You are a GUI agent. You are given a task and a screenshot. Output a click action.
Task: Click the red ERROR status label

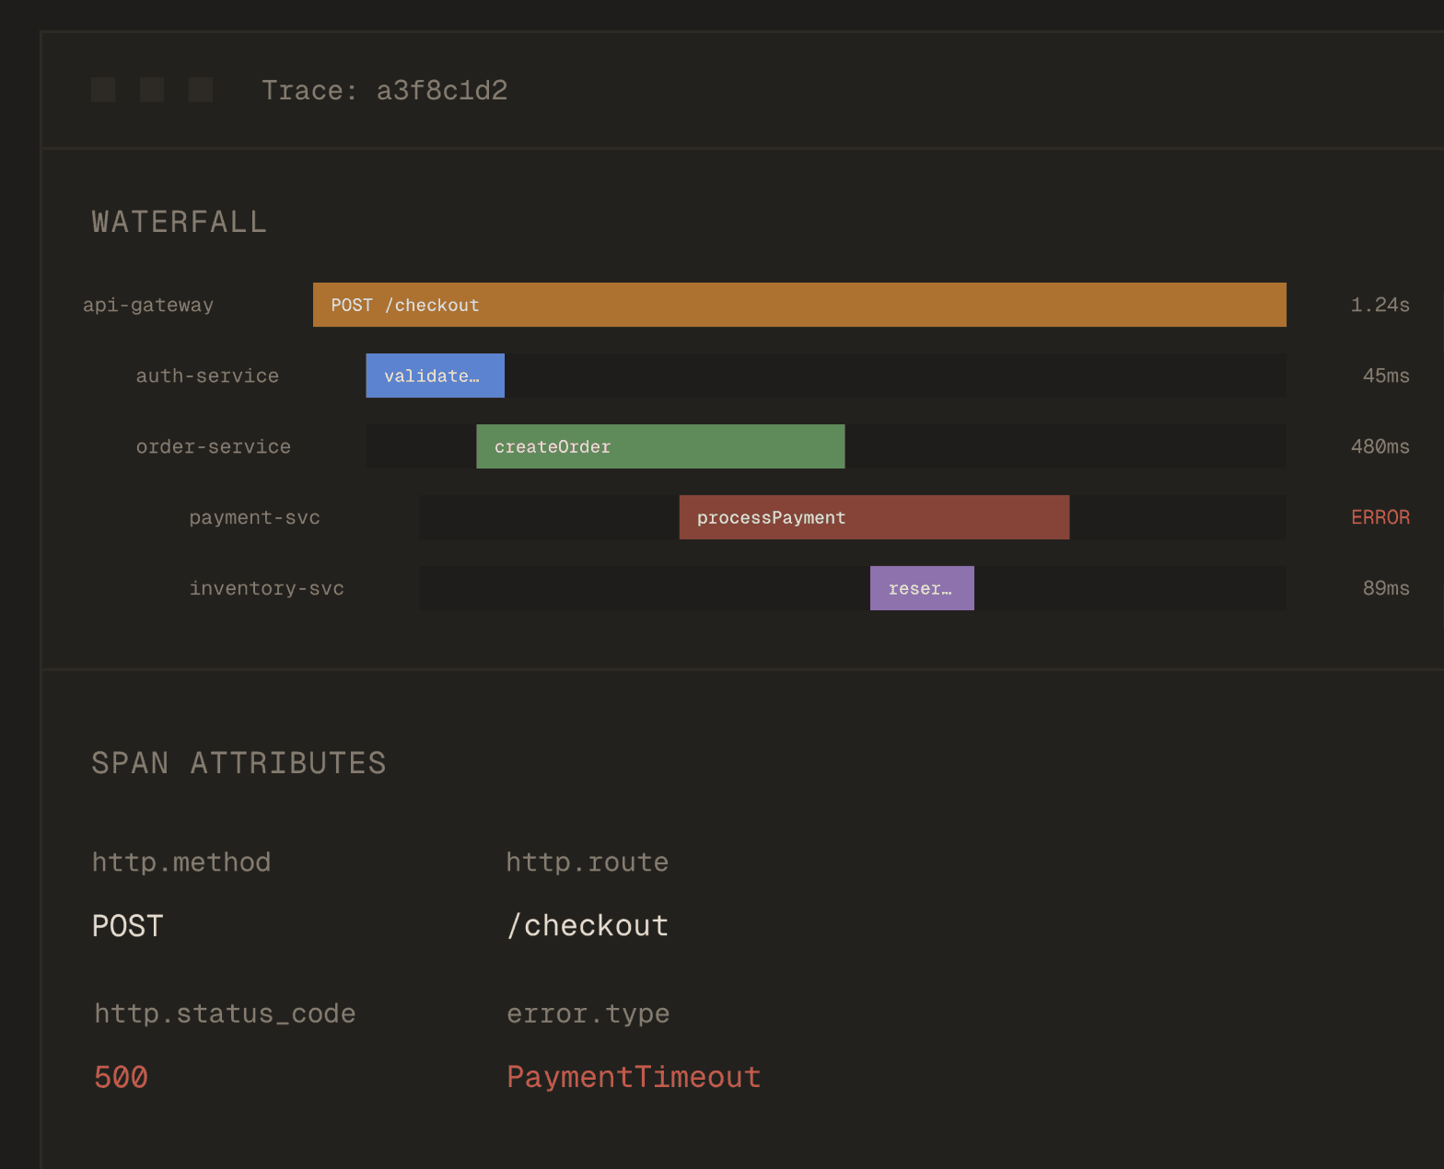click(x=1380, y=517)
